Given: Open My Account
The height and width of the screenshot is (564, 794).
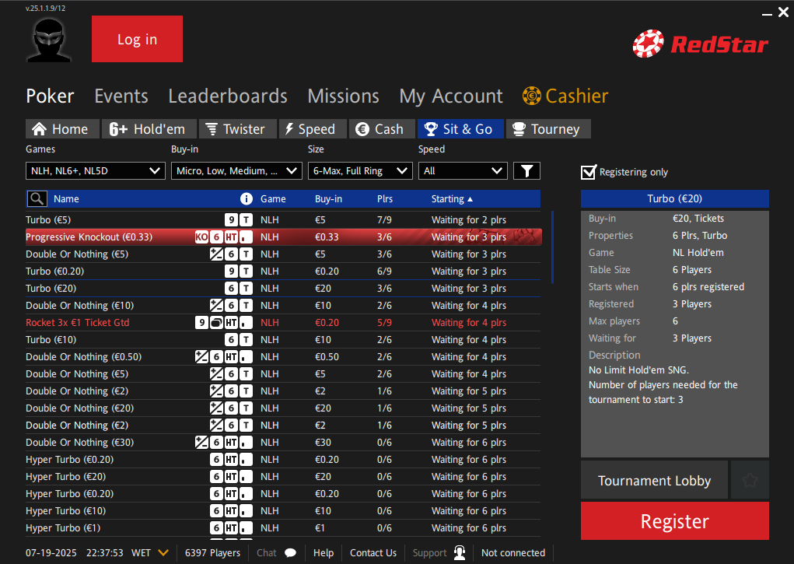Looking at the screenshot, I should pos(451,96).
